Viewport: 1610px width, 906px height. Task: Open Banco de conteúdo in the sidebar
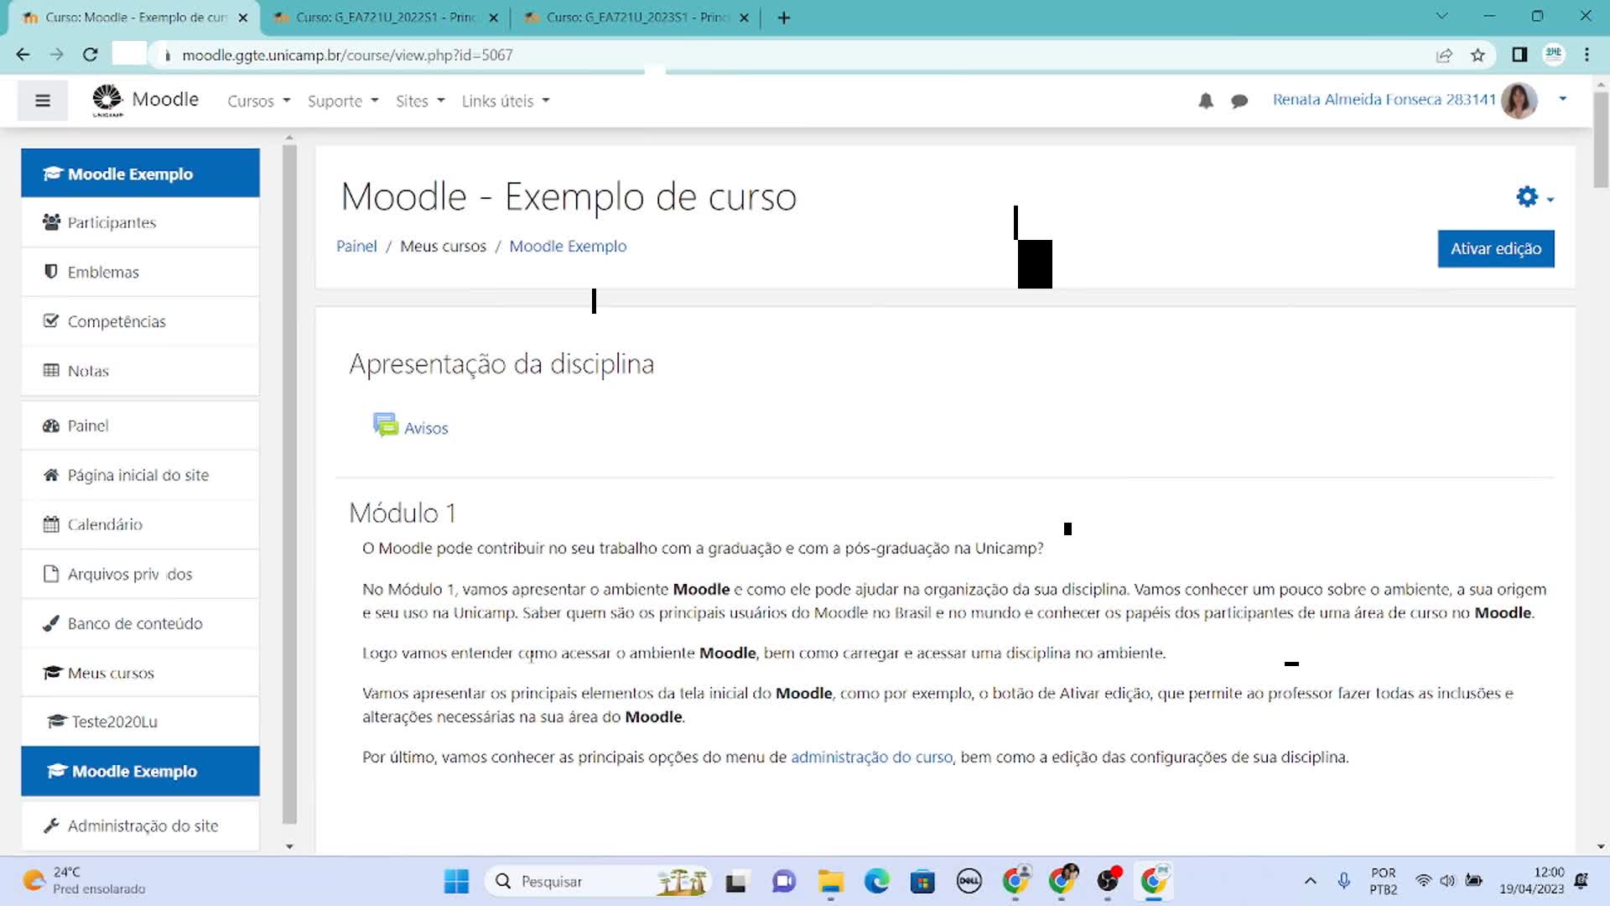pyautogui.click(x=140, y=623)
